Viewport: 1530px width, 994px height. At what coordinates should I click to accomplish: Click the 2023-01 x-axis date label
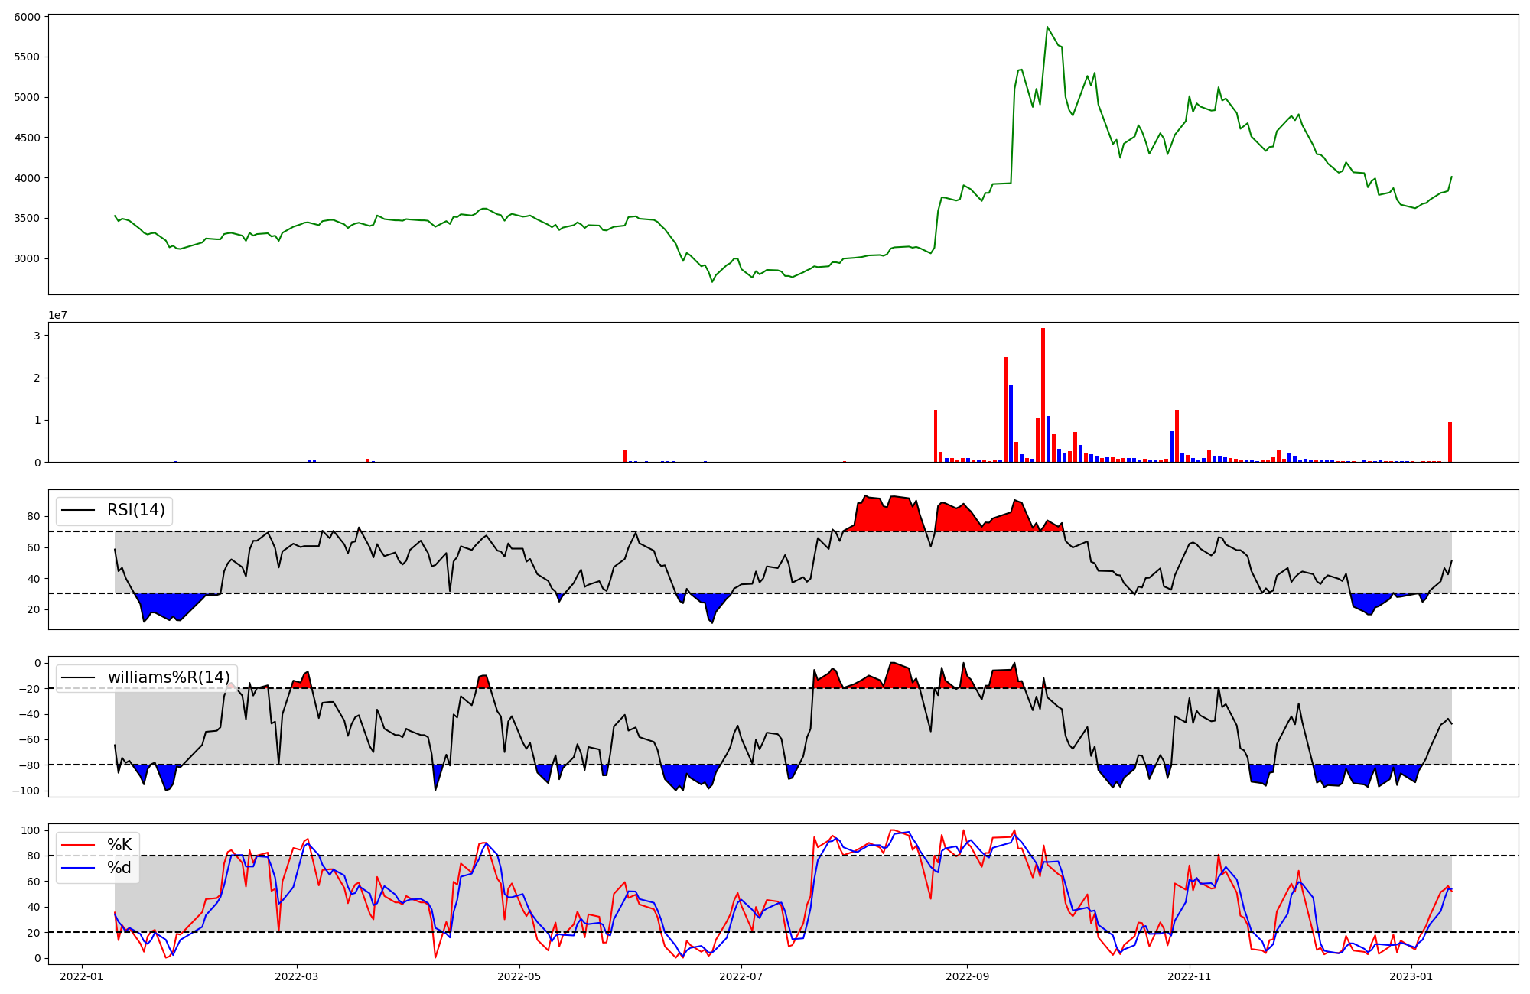[1411, 976]
